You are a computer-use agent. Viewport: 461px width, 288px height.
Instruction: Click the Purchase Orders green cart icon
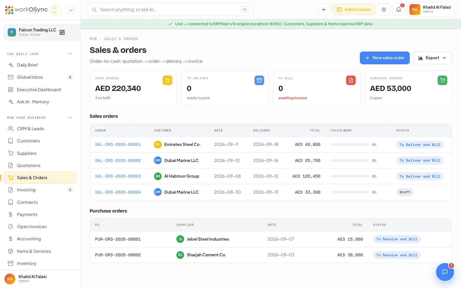pos(442,80)
